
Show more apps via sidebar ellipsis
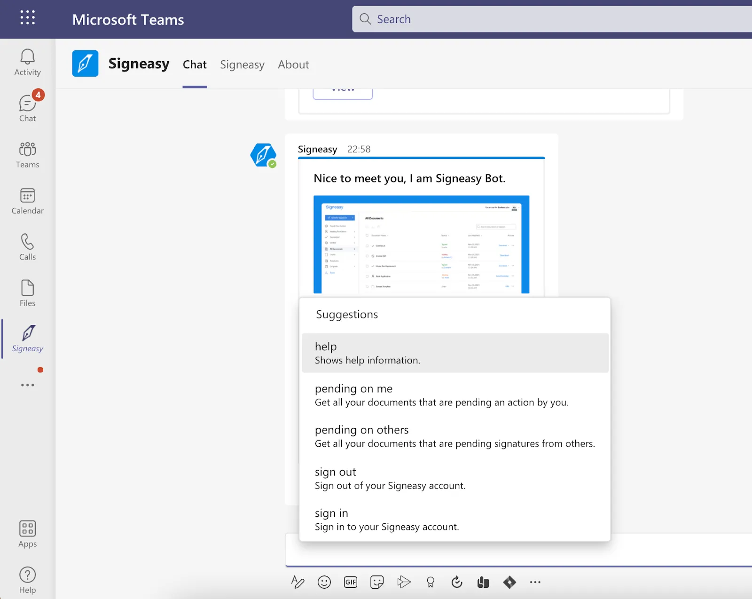[x=27, y=385]
